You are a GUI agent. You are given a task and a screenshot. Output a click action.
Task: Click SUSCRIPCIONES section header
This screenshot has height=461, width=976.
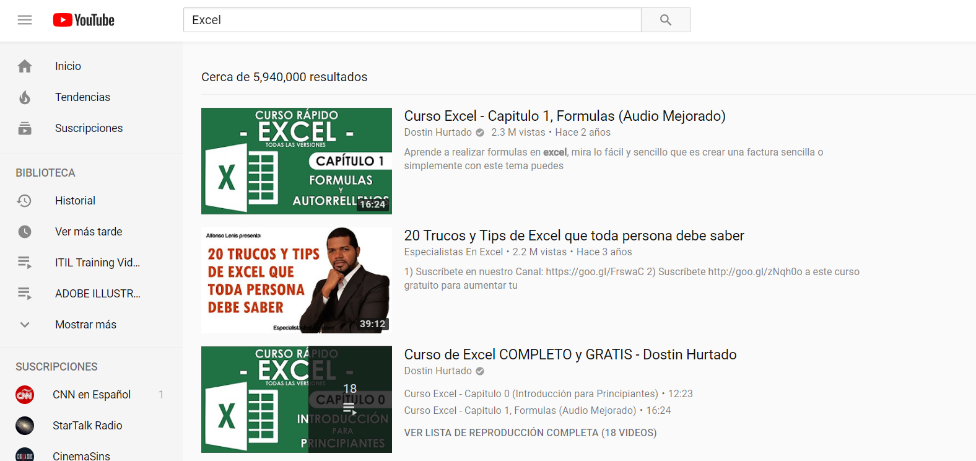(56, 367)
